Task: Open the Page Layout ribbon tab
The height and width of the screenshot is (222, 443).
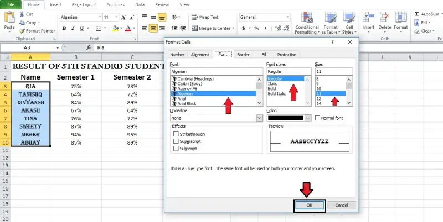Action: pyautogui.click(x=84, y=4)
